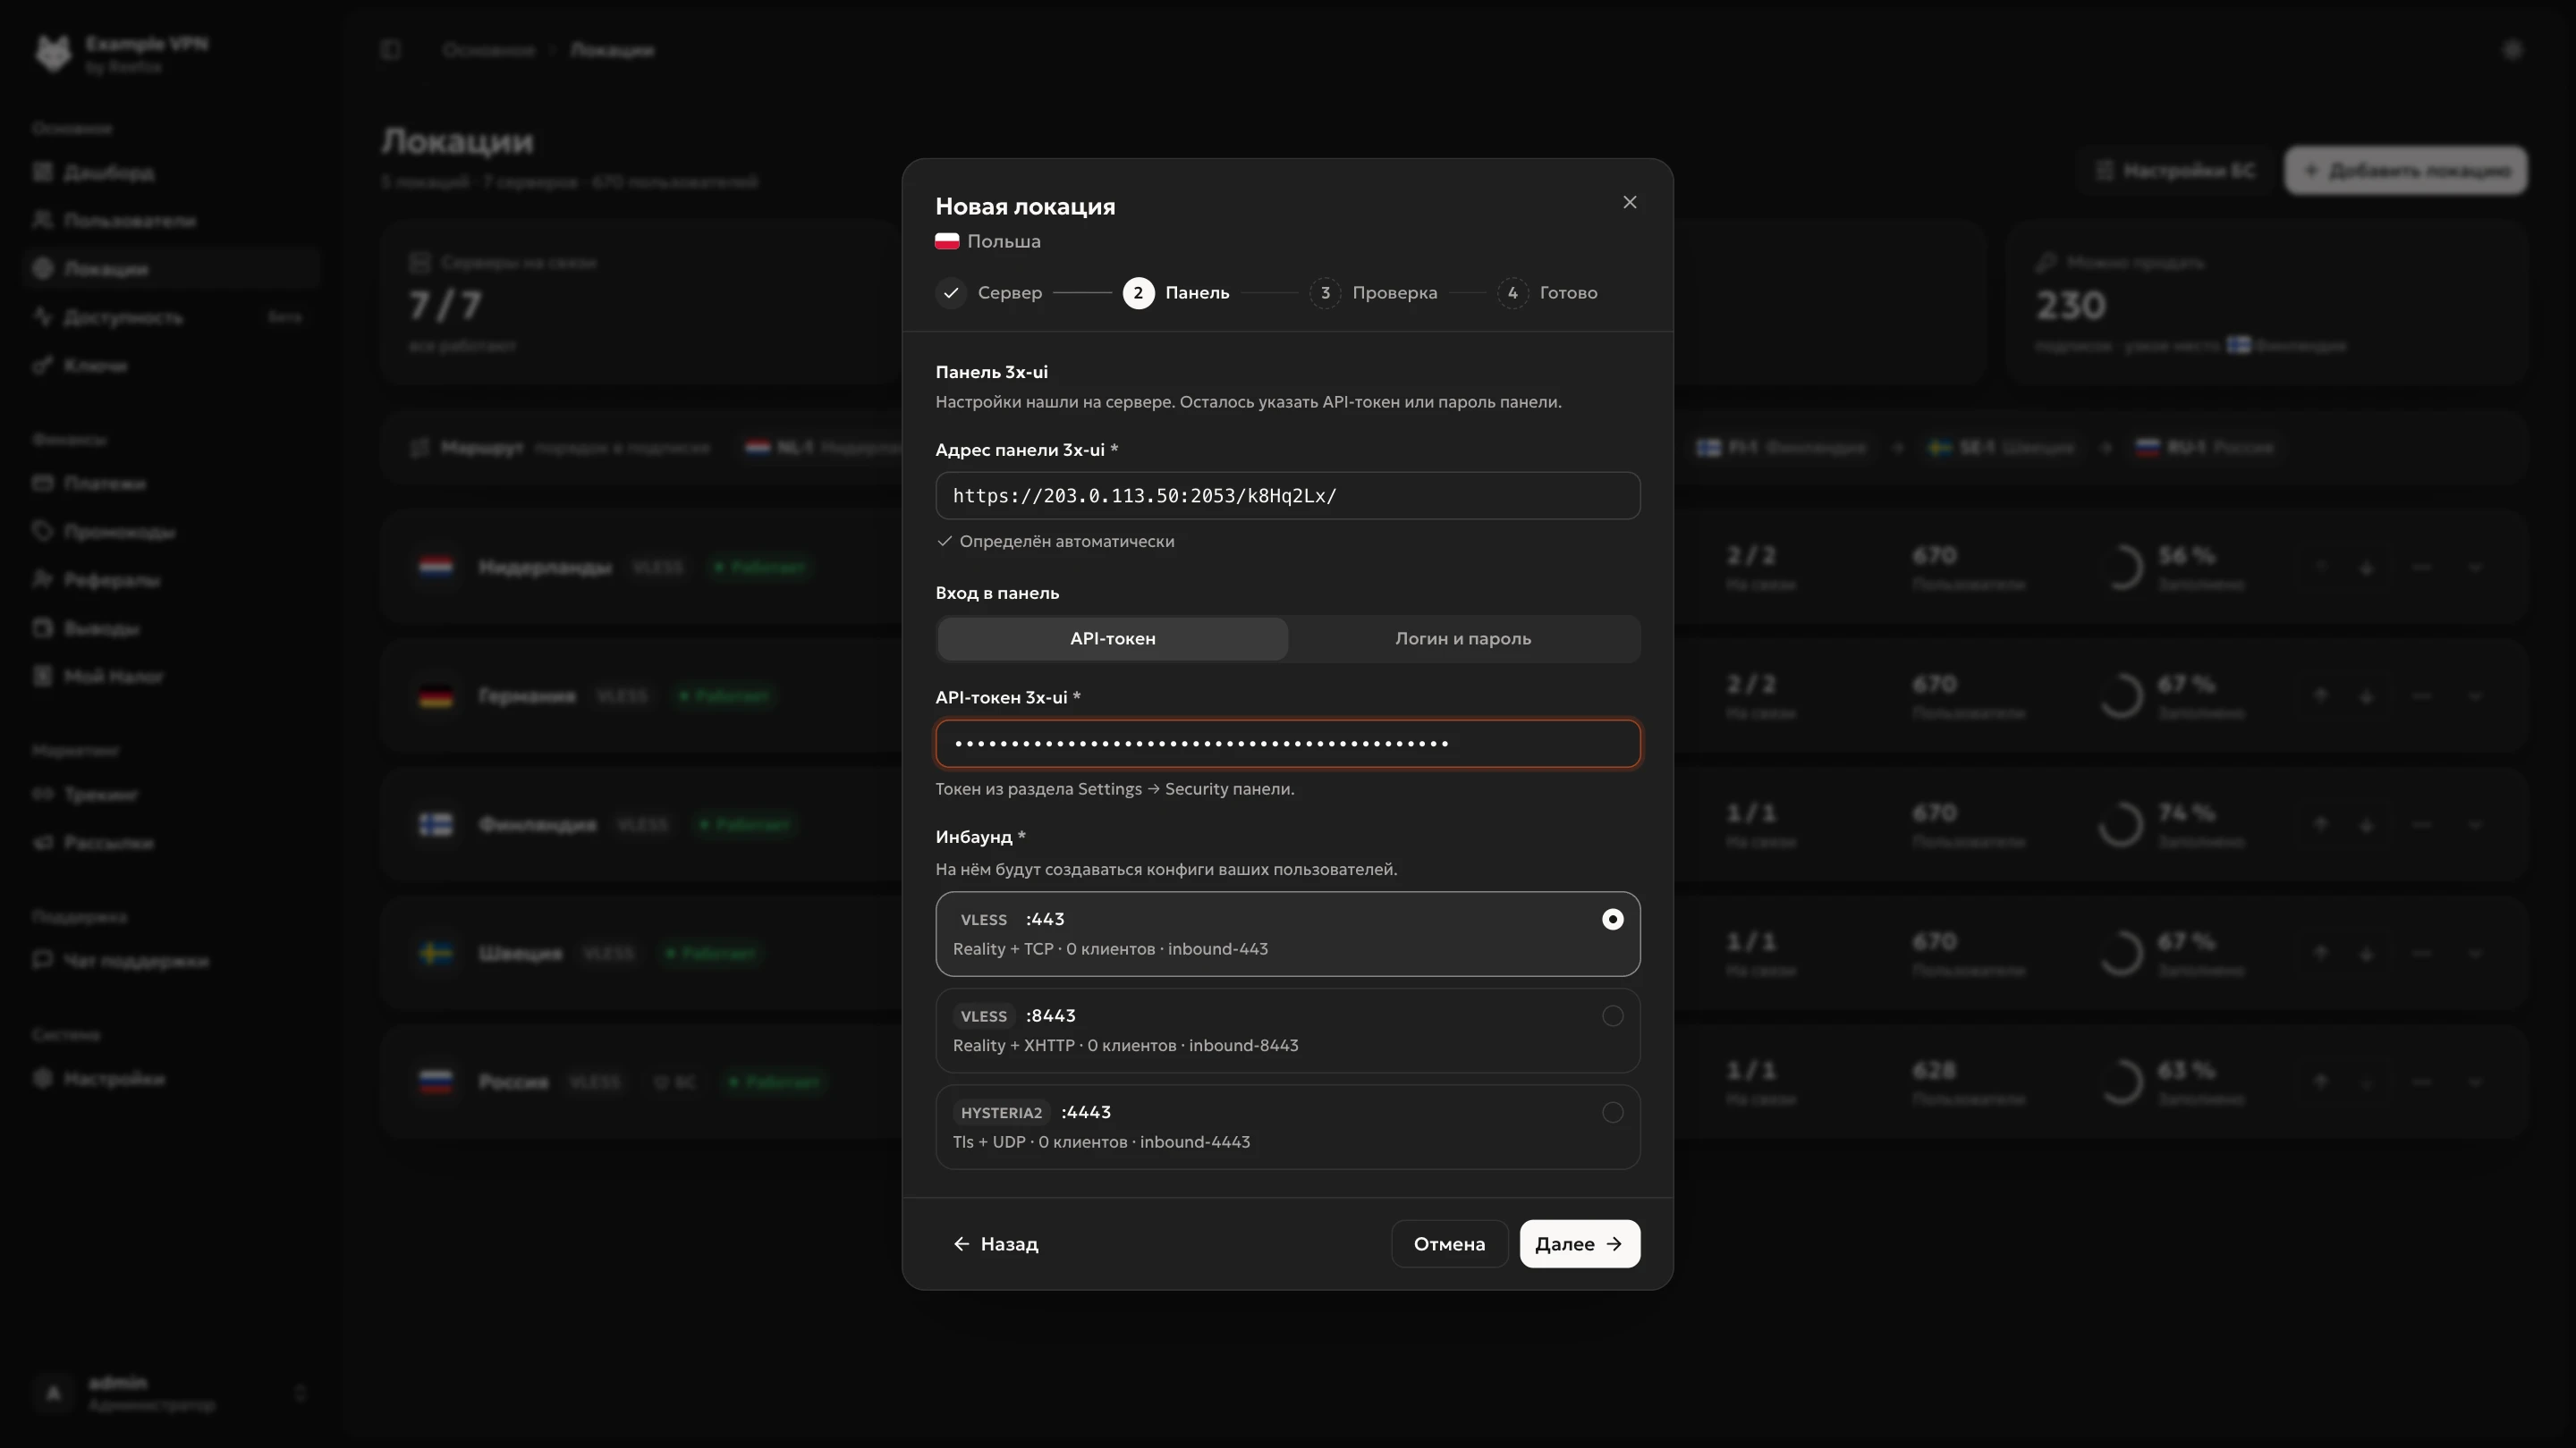The image size is (2576, 1448).
Task: Close the Новая локация dialog
Action: click(x=1629, y=202)
